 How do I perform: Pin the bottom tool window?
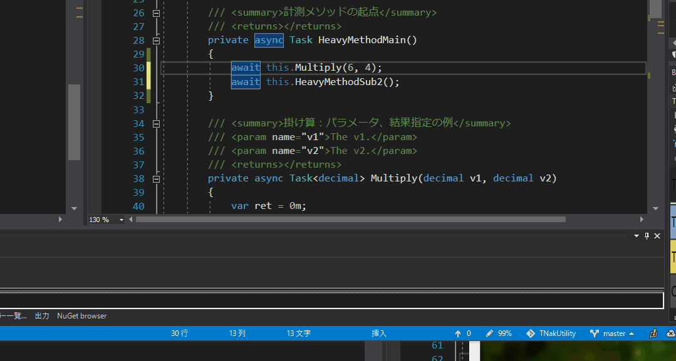(x=647, y=236)
